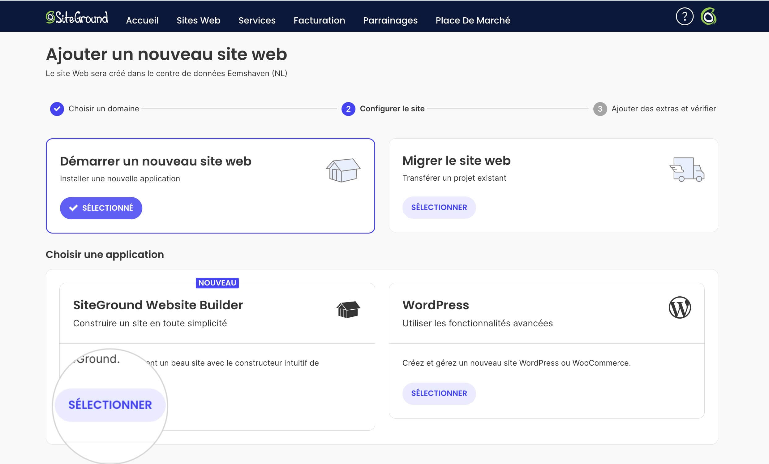The width and height of the screenshot is (769, 464).
Task: Select the WordPress application
Action: (x=439, y=393)
